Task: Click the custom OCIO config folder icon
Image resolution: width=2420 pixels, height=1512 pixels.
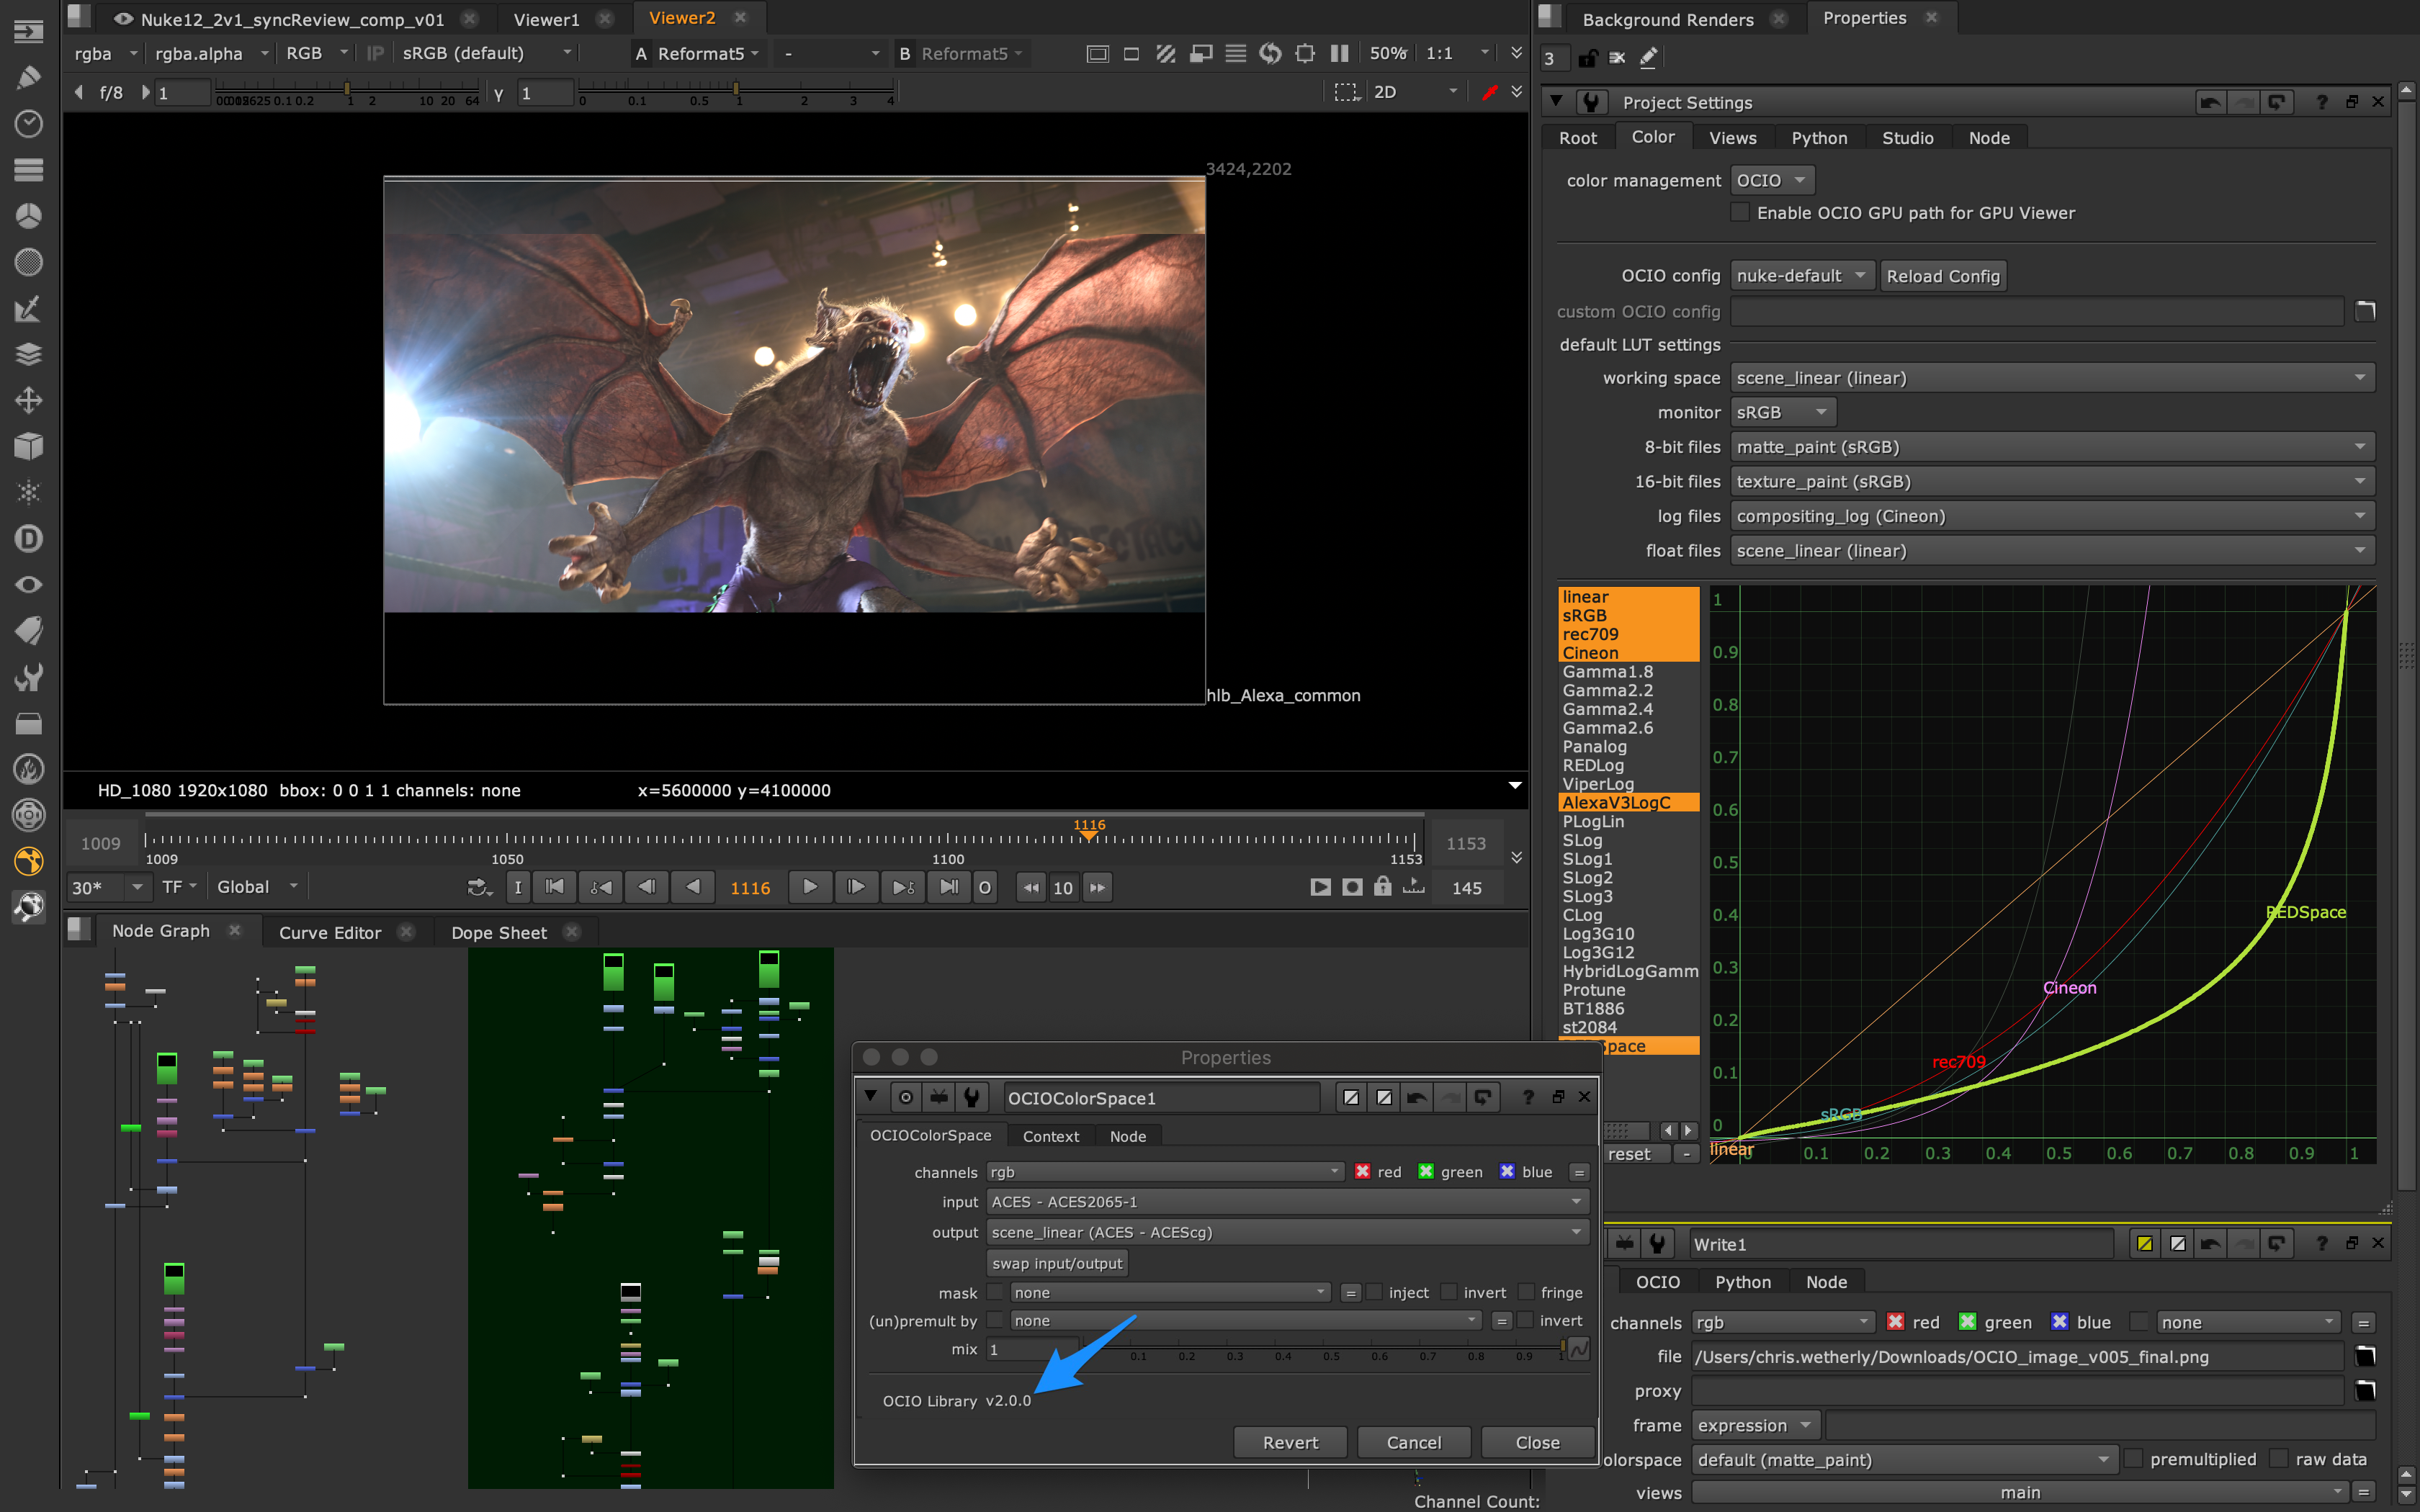Action: click(2364, 311)
